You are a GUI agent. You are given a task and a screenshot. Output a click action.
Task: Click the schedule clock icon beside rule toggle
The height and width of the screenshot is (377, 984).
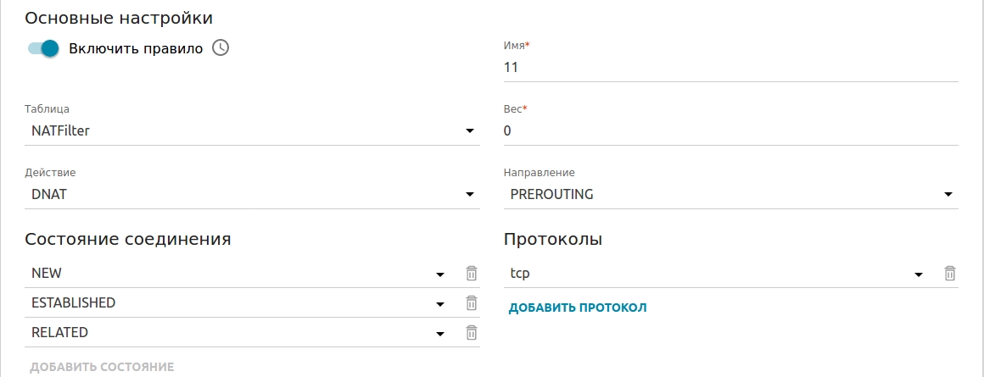[221, 48]
